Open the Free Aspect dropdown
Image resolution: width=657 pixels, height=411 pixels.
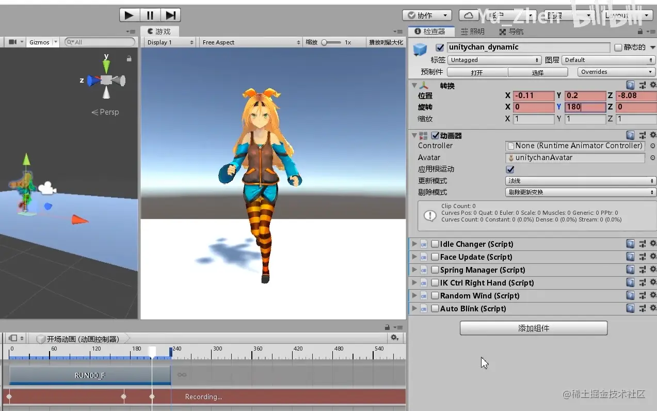(x=251, y=42)
